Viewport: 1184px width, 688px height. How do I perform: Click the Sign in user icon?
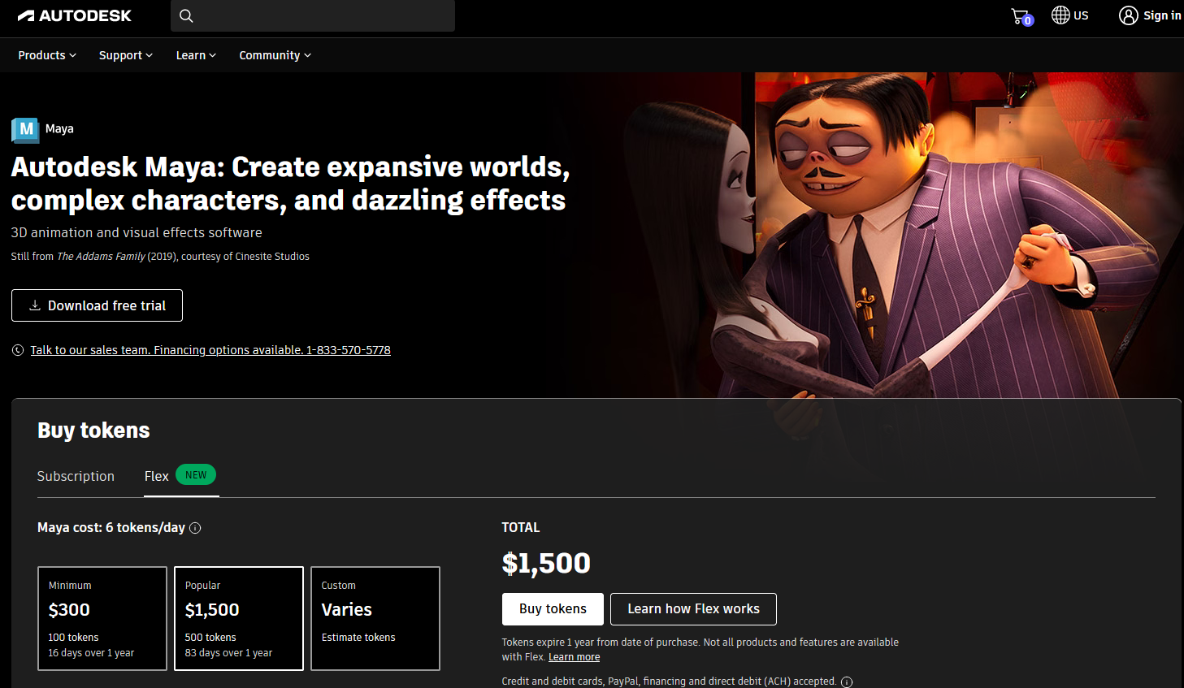pos(1128,15)
